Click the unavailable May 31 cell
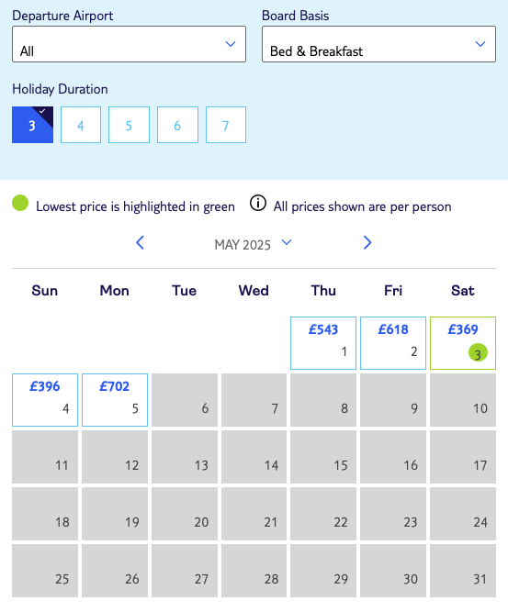 point(463,571)
